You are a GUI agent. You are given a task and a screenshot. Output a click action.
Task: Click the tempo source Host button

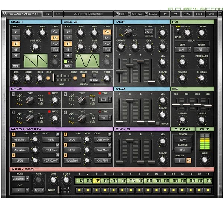pos(182,150)
